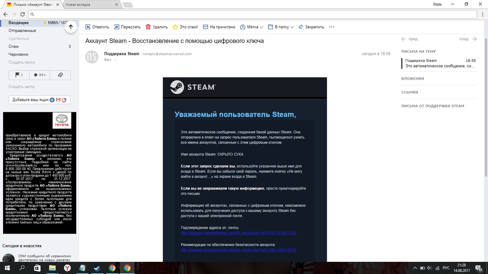The height and width of the screenshot is (274, 488).
Task: Click the Добавьте ваш ящик button
Action: (x=39, y=100)
